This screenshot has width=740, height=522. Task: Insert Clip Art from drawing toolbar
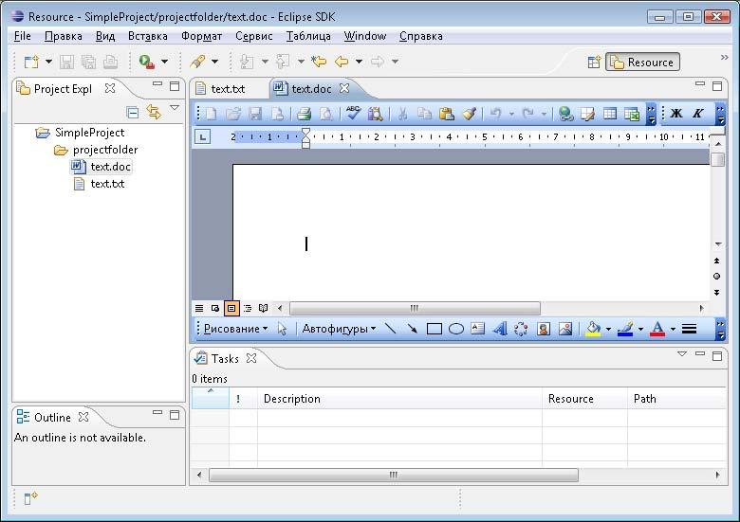coord(544,329)
